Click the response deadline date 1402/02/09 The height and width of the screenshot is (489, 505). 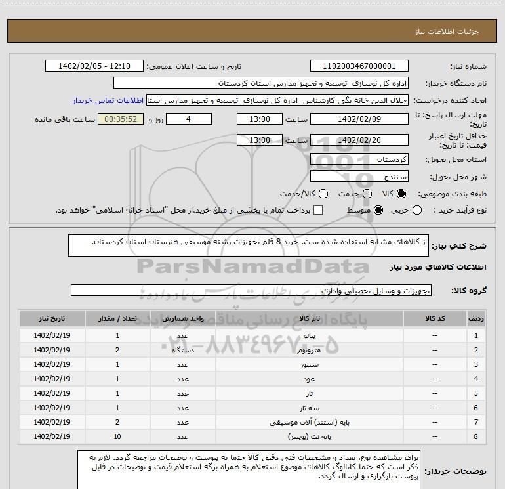pyautogui.click(x=359, y=119)
